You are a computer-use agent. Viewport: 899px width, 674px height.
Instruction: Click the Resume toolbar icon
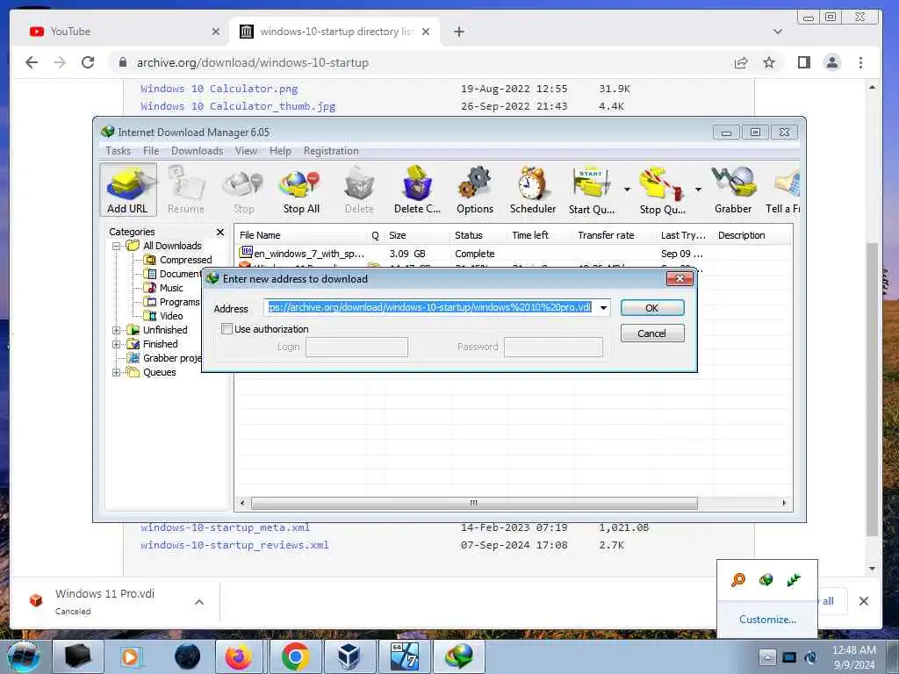point(186,190)
